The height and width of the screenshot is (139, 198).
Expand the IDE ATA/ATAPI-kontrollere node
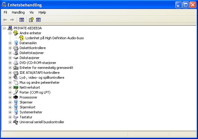pyautogui.click(x=10, y=73)
